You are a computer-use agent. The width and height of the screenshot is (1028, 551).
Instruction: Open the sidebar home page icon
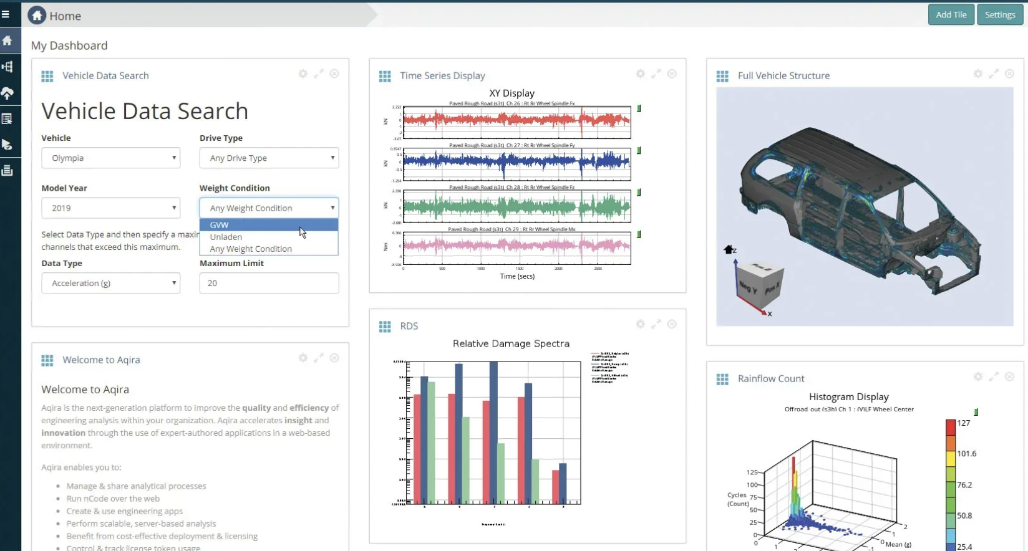tap(7, 41)
